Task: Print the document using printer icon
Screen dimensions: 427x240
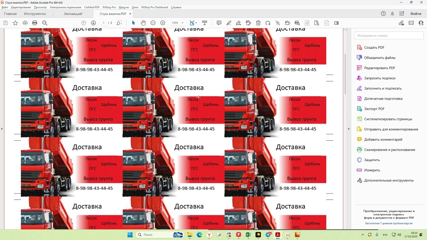Action: pos(35,23)
